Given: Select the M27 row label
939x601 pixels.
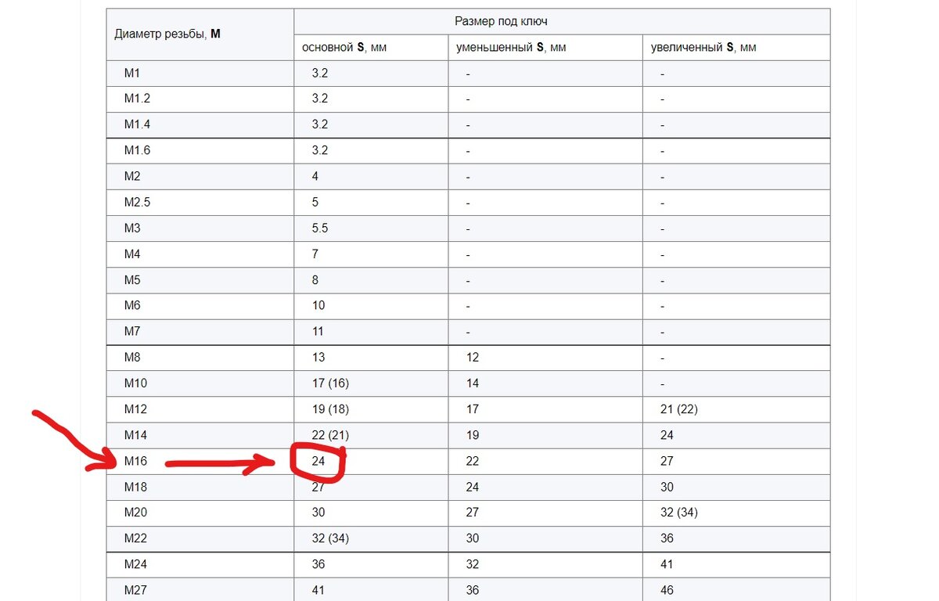Looking at the screenshot, I should [136, 590].
